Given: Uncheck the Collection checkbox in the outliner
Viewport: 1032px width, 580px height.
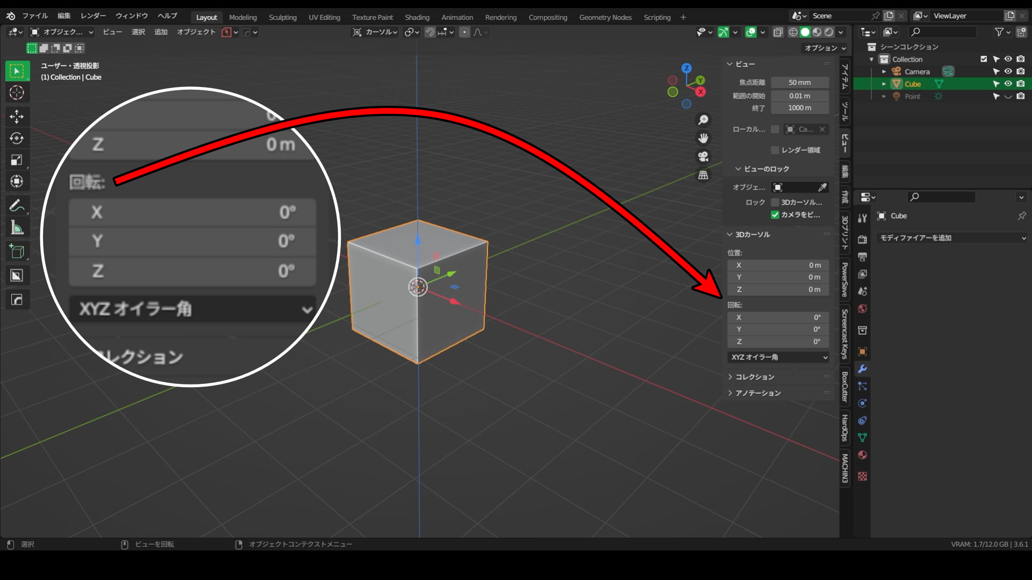Looking at the screenshot, I should coord(984,59).
